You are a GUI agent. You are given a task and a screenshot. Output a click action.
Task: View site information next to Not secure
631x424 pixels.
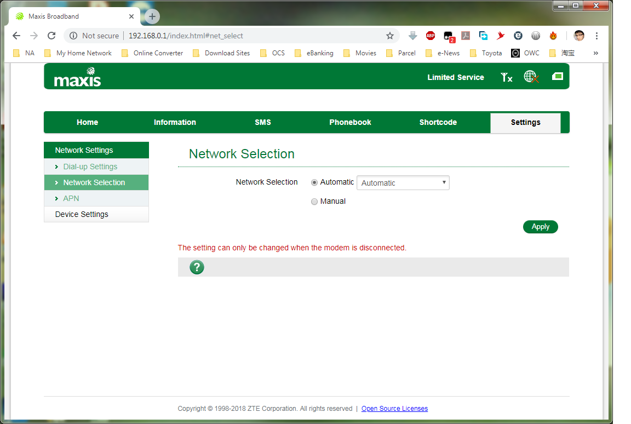[73, 36]
